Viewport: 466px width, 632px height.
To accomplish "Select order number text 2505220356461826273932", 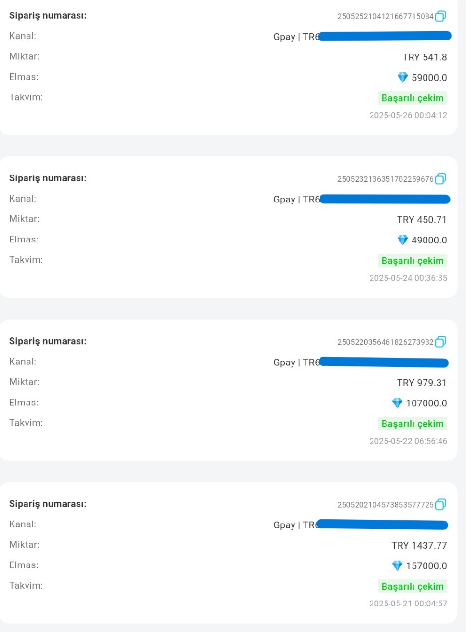I will (386, 342).
